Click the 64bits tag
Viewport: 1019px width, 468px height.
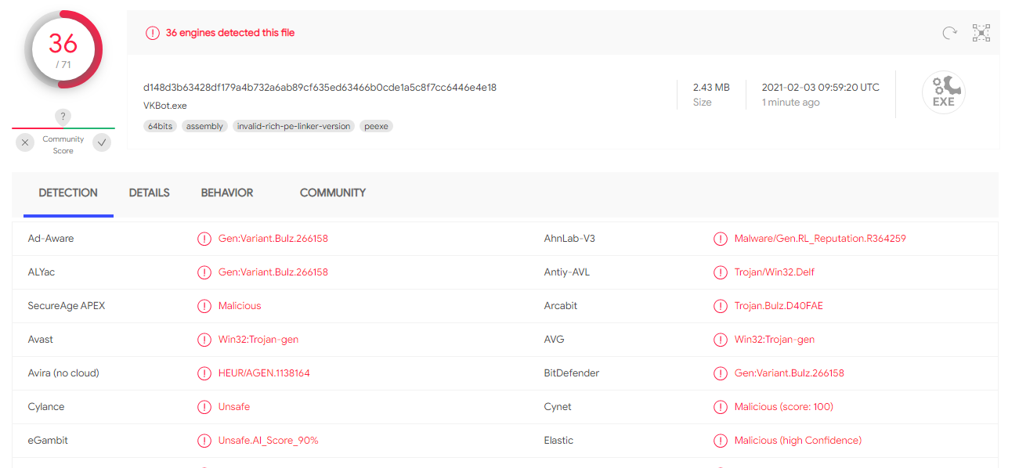click(160, 126)
